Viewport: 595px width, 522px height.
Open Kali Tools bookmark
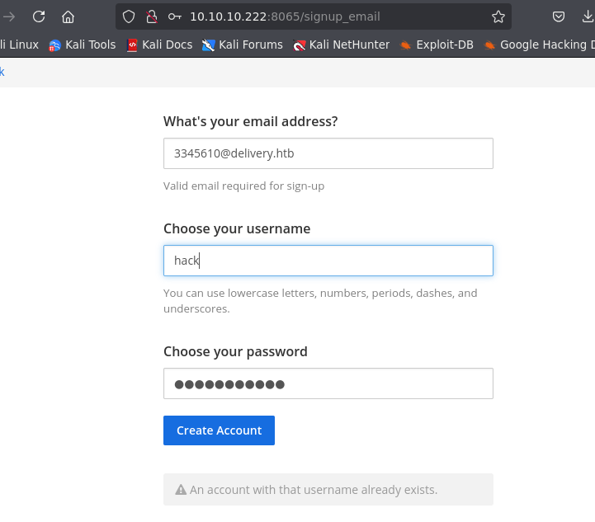click(x=83, y=45)
